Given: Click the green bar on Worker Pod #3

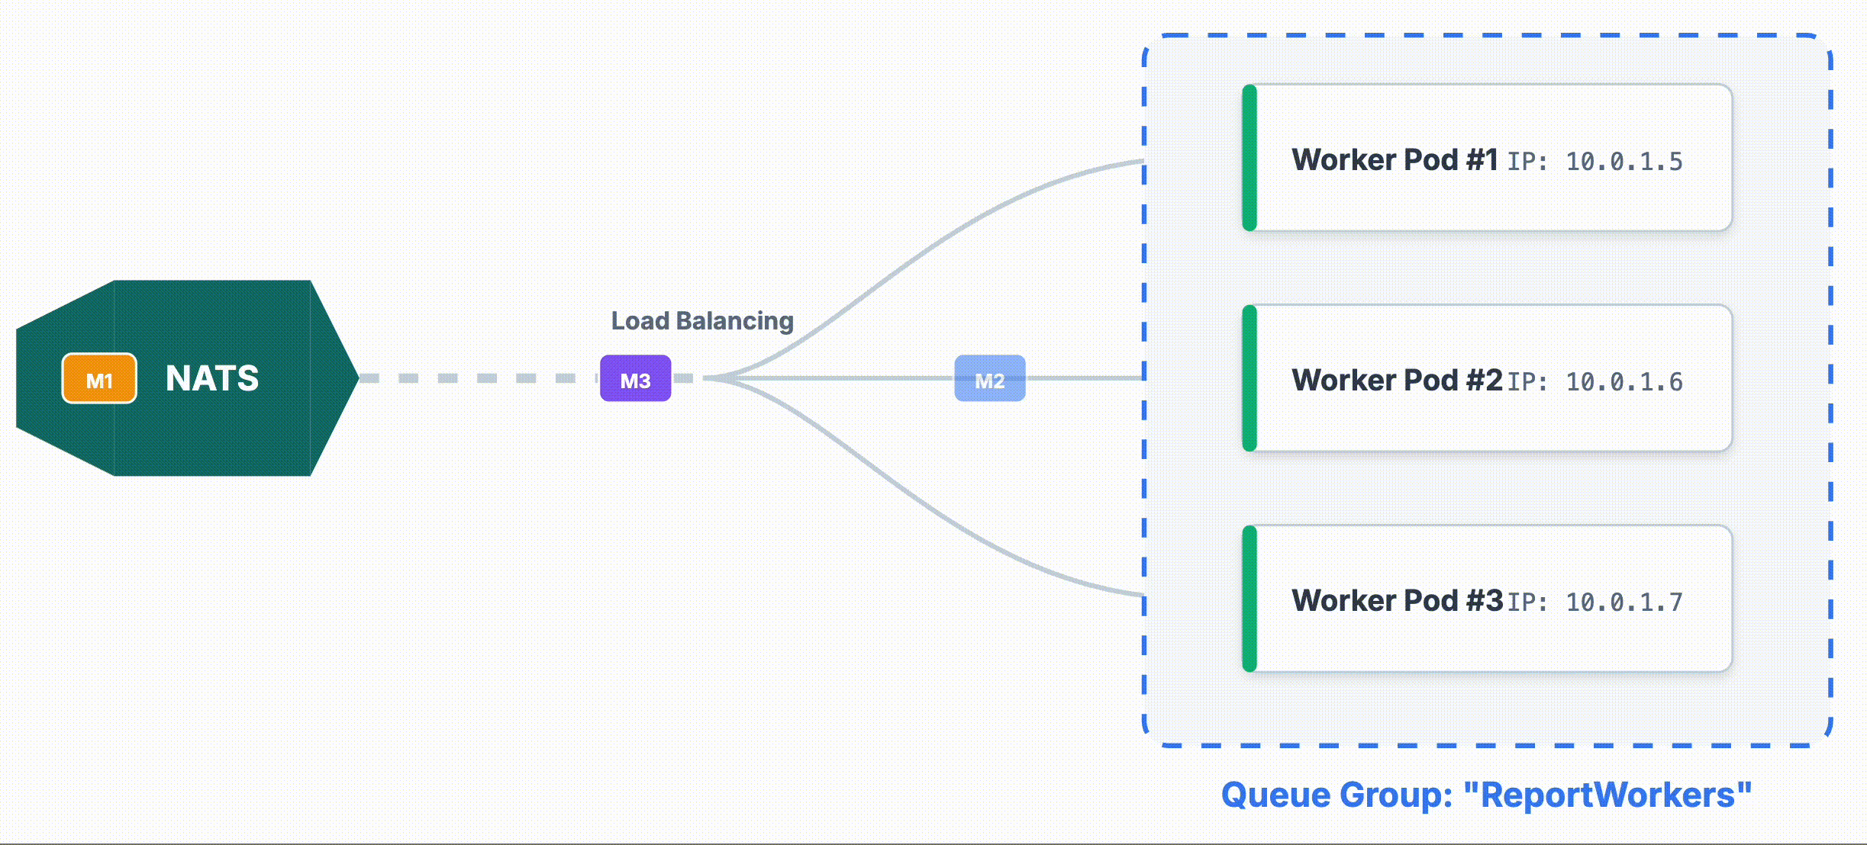Looking at the screenshot, I should (x=1249, y=599).
